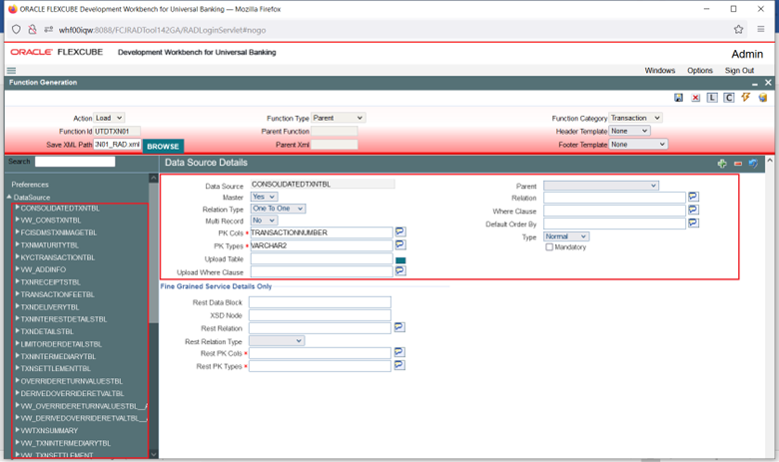
Task: Click the globe deploy toolbar icon
Action: tap(763, 98)
